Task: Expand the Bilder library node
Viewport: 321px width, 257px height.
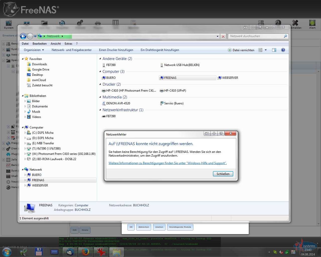Action: 25,101
